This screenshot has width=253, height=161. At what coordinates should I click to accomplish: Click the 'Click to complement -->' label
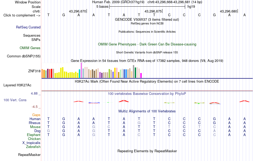click(x=22, y=15)
